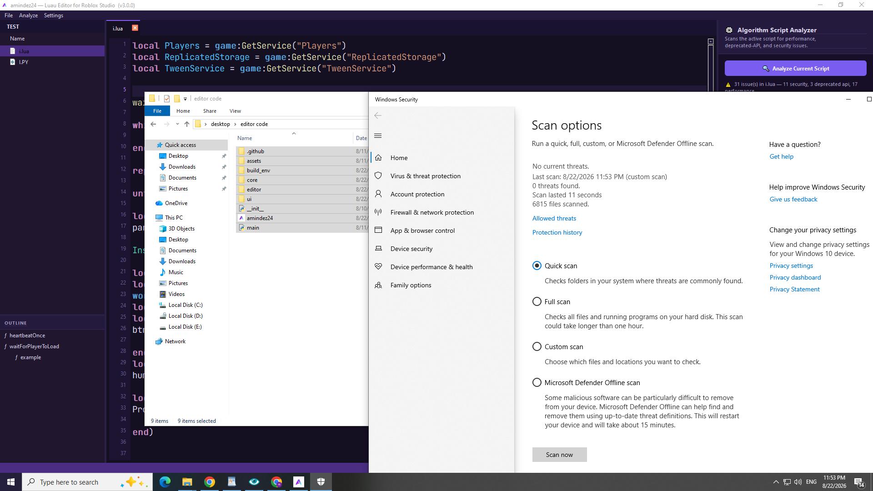Viewport: 873px width, 491px height.
Task: Open Account protection person icon
Action: (x=378, y=194)
